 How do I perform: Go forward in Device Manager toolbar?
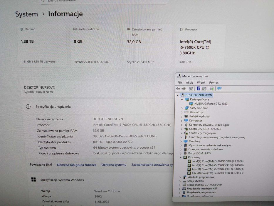(x=184, y=89)
